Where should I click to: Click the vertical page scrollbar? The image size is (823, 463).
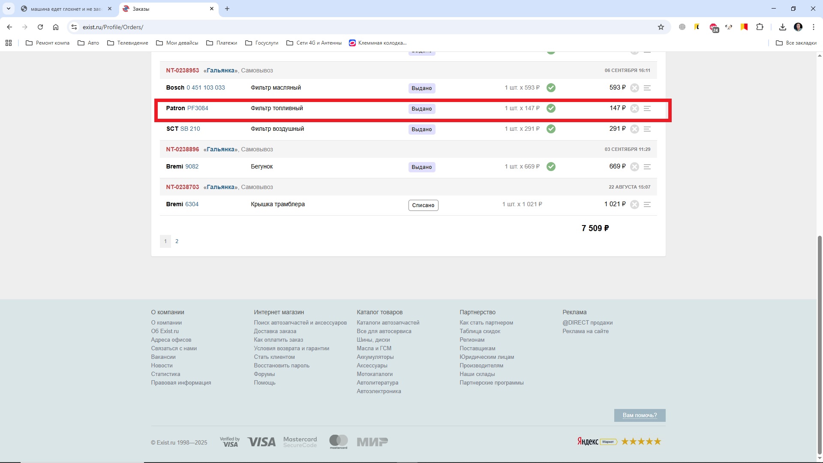(820, 343)
